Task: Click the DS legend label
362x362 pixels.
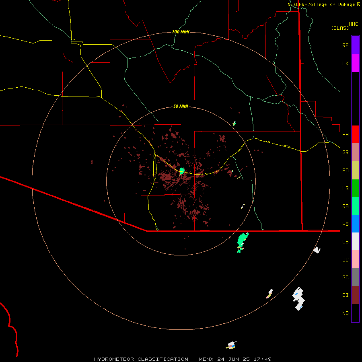Action: (345, 242)
